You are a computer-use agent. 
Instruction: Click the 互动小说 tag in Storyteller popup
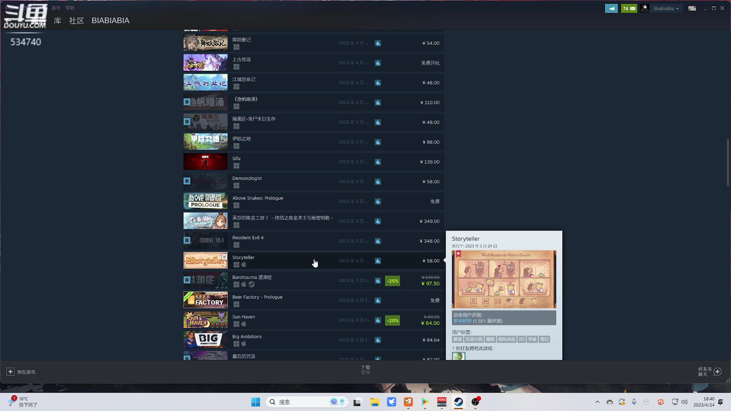click(474, 339)
